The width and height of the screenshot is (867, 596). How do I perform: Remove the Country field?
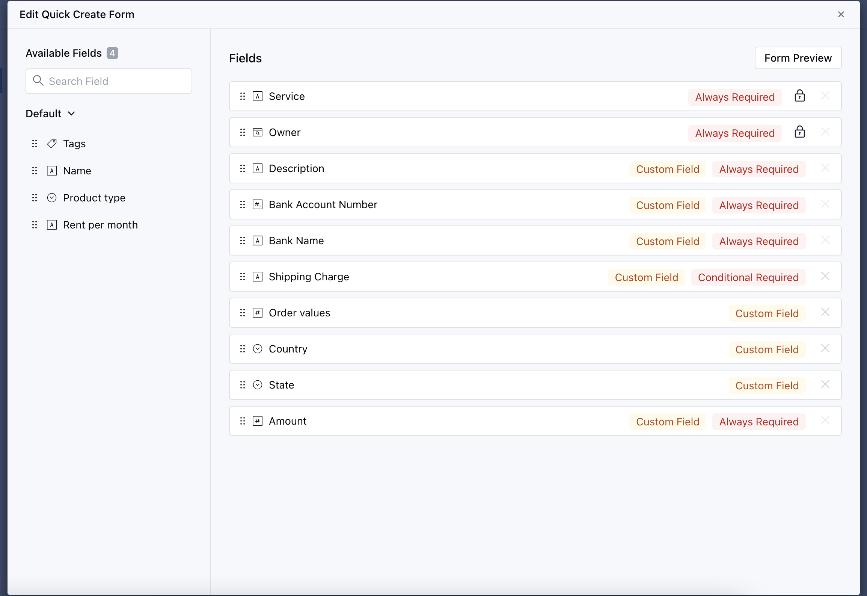click(x=825, y=348)
